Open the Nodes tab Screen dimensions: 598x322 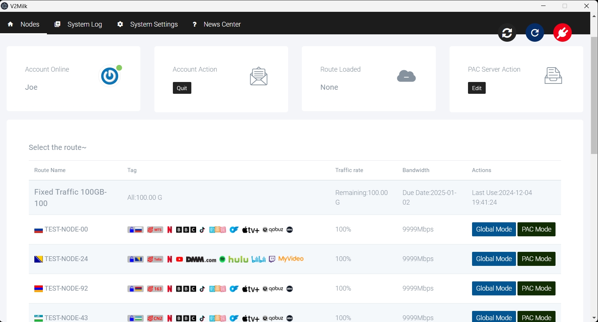click(24, 24)
